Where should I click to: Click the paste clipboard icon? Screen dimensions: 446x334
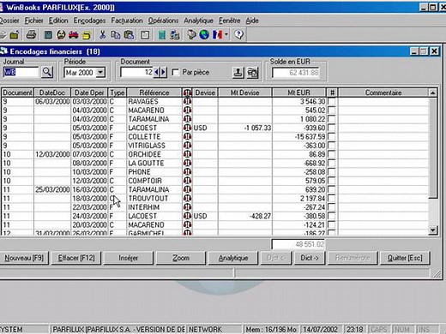129,35
